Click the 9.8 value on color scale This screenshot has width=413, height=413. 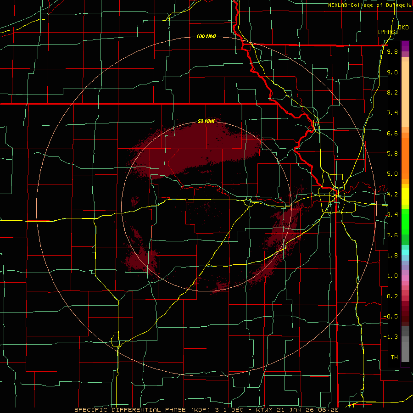click(392, 52)
